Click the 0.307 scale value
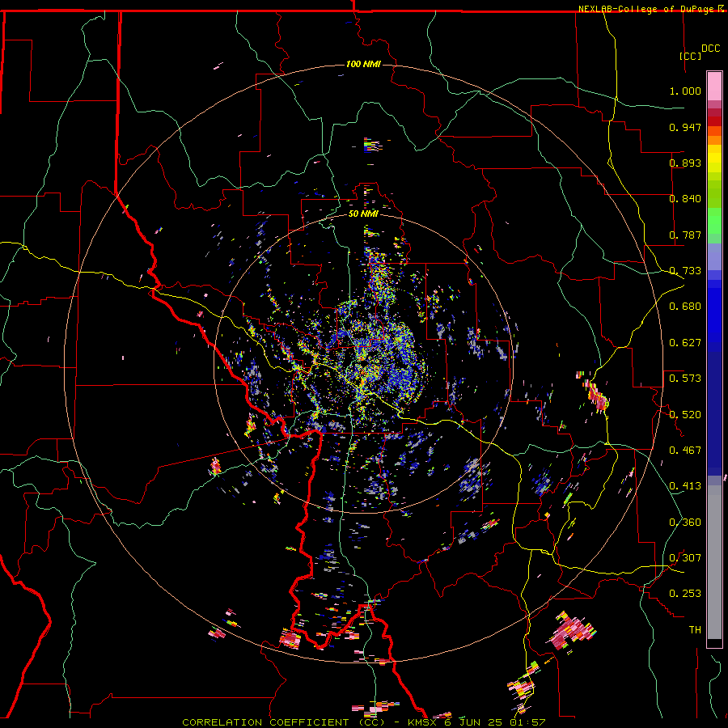Viewport: 728px width, 728px height. (685, 558)
